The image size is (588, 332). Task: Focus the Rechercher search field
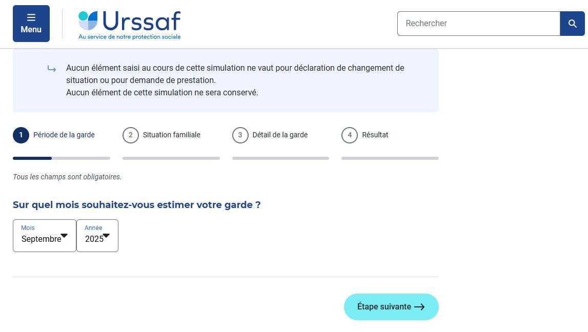478,24
